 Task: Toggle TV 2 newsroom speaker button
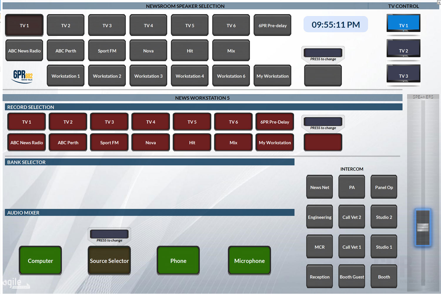[66, 25]
